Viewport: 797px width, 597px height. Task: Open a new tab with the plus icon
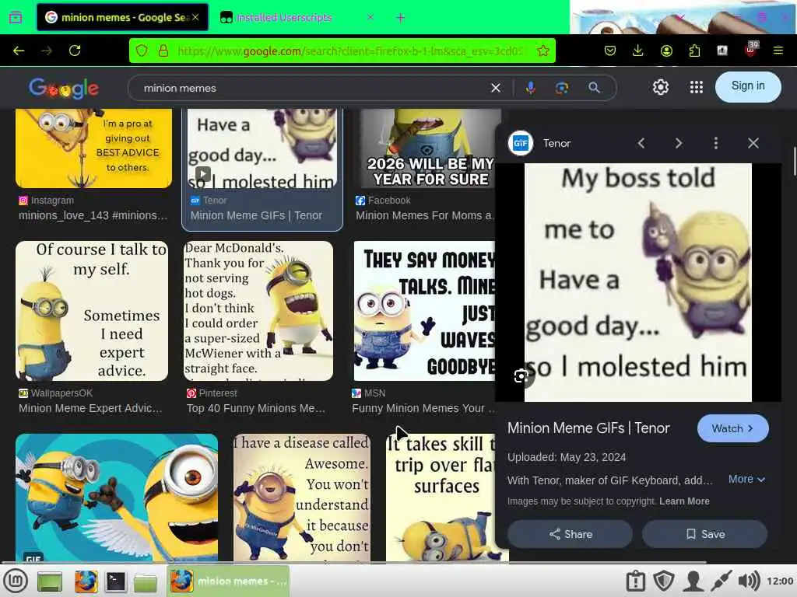click(x=401, y=18)
